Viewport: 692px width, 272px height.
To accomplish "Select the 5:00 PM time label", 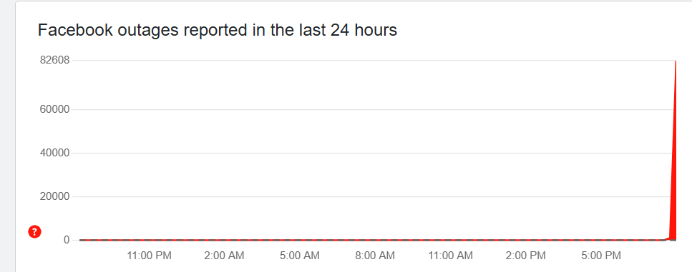I will [600, 256].
